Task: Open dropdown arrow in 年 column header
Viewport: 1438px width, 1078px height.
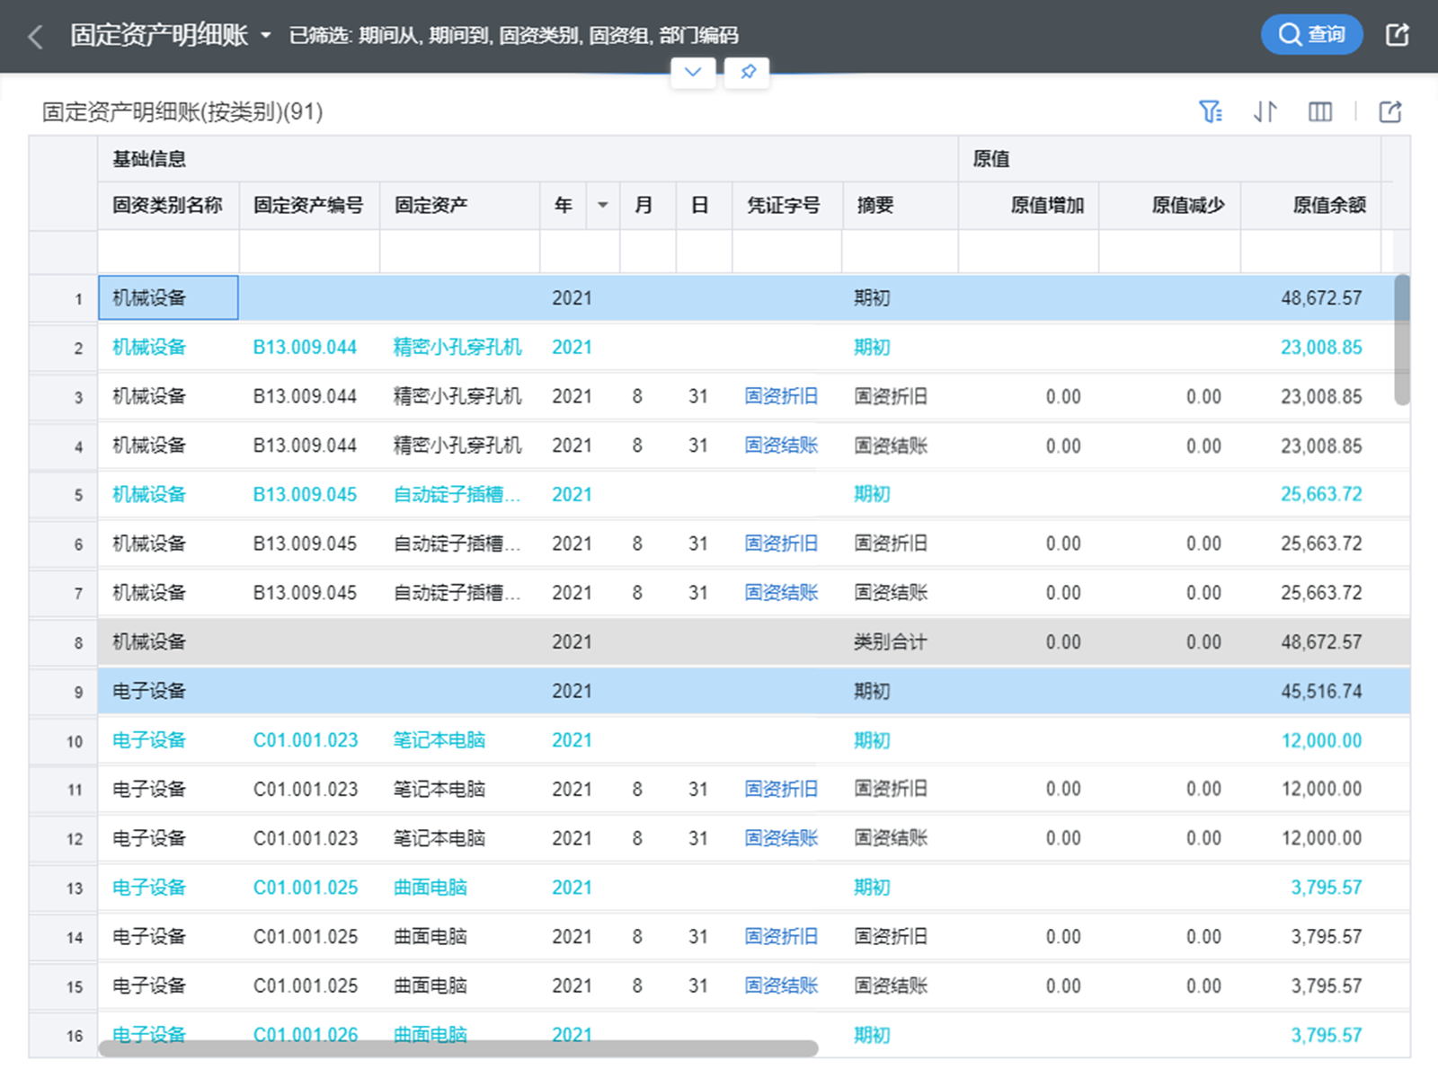Action: tap(603, 206)
